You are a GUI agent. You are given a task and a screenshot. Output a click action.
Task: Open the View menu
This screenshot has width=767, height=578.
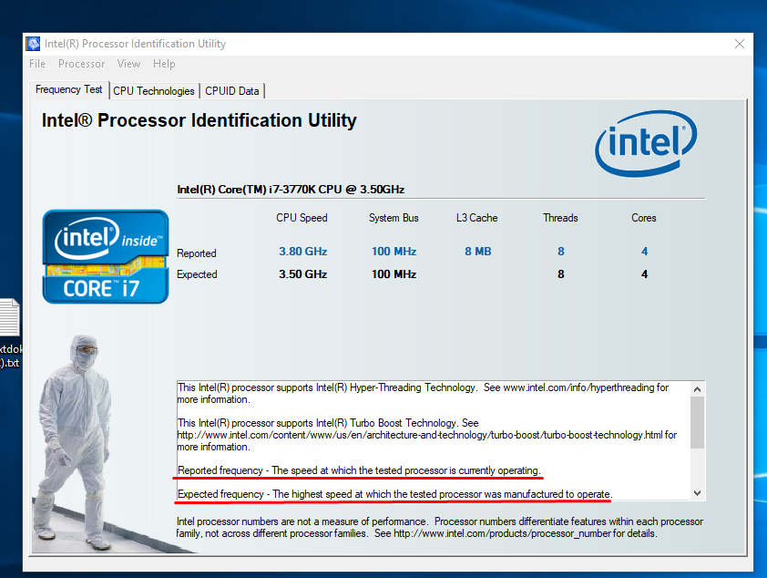(x=128, y=64)
